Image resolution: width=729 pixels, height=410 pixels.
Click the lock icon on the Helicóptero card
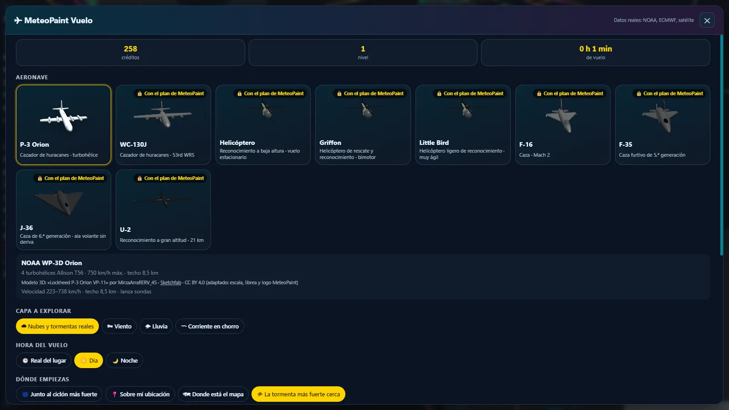(x=240, y=94)
